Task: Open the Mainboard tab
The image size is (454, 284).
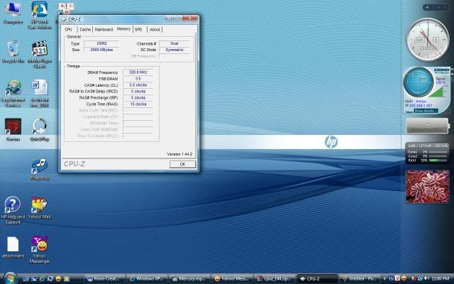Action: point(104,29)
